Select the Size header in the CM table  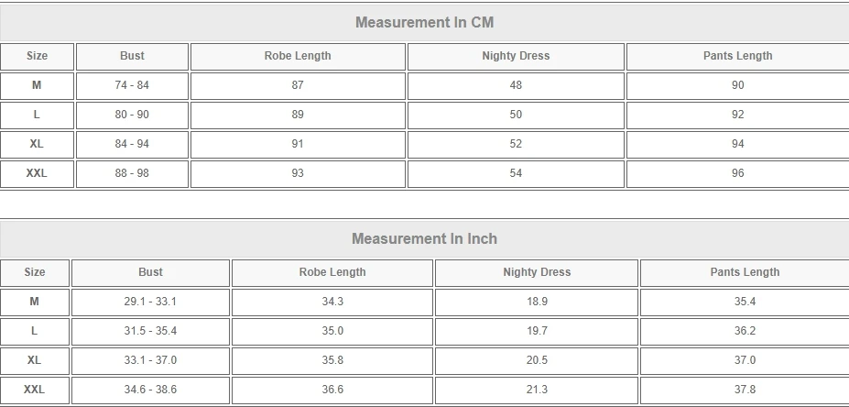37,56
